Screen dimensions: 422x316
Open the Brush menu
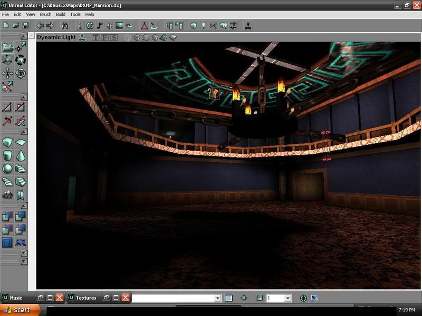tap(45, 15)
